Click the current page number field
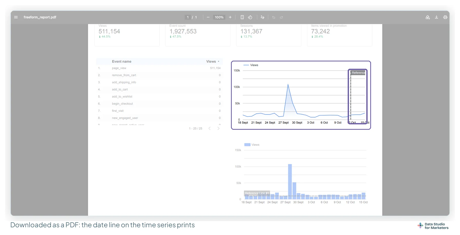 coord(188,17)
